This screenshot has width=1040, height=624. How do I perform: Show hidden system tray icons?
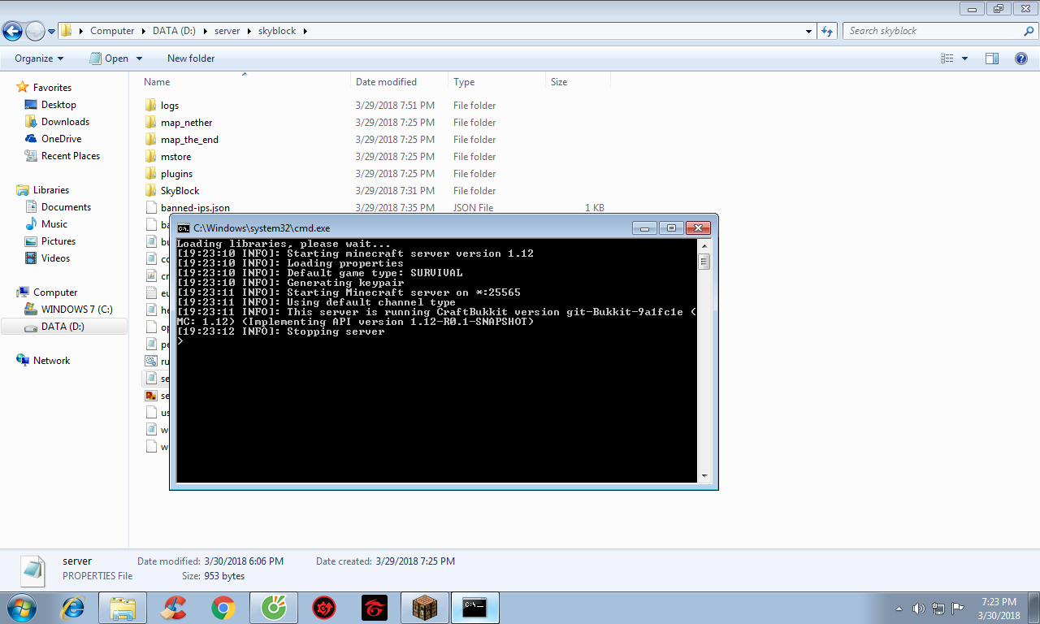pos(899,608)
